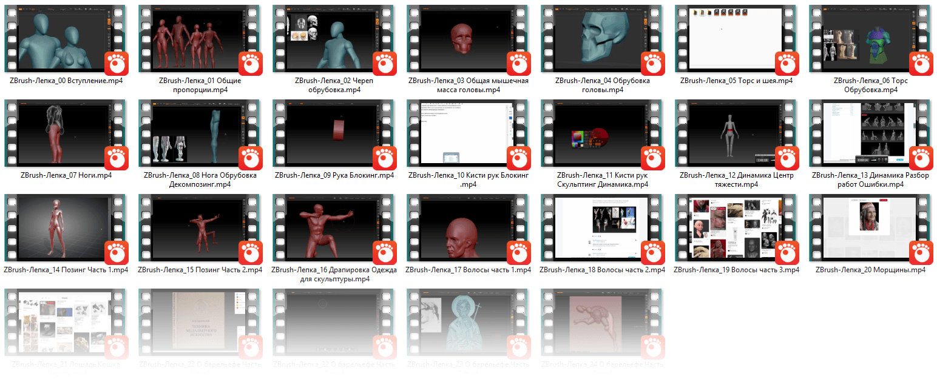Select the 16 Драпировка Одежда для скульптуры thumbnail
The height and width of the screenshot is (382, 937).
pos(335,229)
